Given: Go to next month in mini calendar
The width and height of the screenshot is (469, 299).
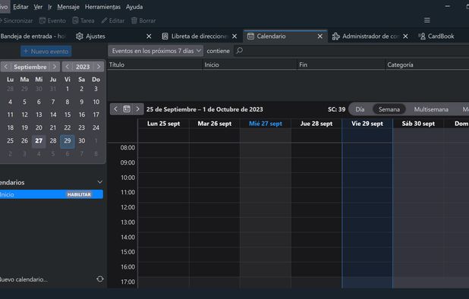Looking at the screenshot, I should [55, 67].
